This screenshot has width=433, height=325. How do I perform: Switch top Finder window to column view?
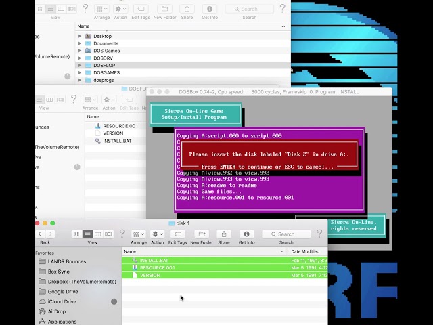pyautogui.click(x=61, y=9)
